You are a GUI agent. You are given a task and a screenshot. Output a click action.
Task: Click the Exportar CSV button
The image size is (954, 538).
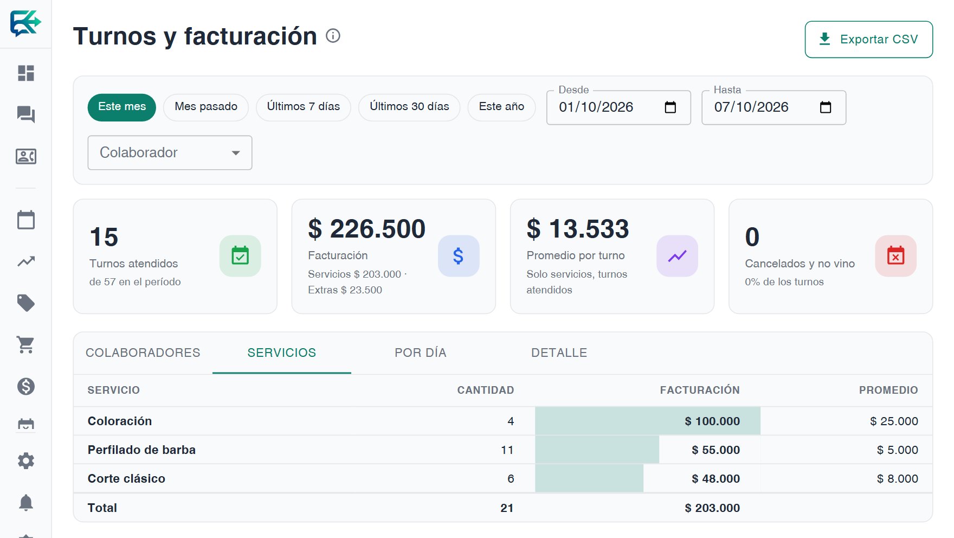click(869, 40)
